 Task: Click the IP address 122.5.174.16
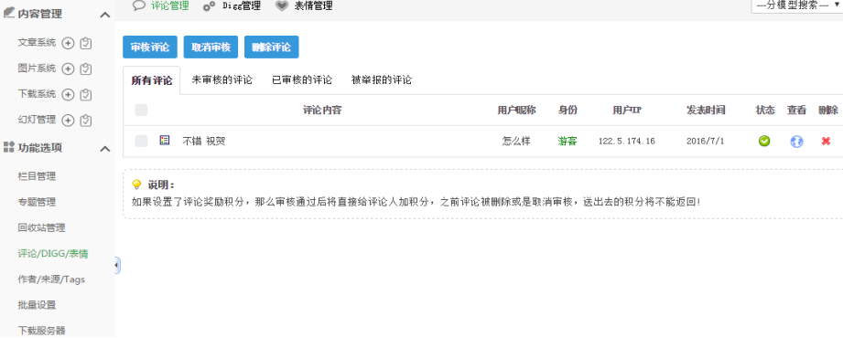click(x=627, y=142)
